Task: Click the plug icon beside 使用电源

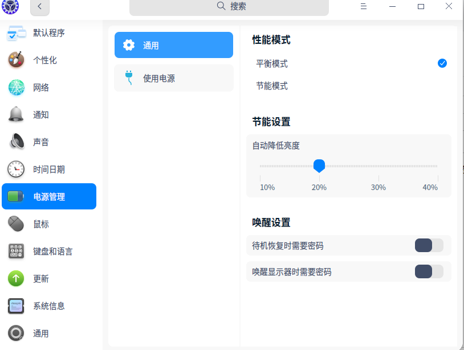Action: 129,77
